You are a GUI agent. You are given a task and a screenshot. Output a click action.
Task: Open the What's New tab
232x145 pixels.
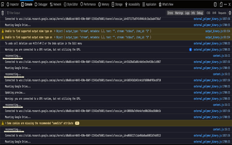[x=166, y=4]
